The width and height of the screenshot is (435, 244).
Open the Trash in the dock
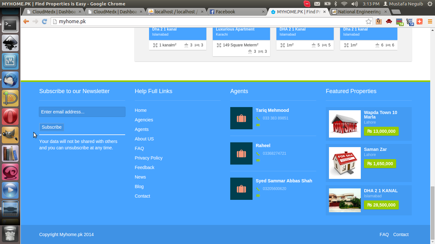(10, 234)
